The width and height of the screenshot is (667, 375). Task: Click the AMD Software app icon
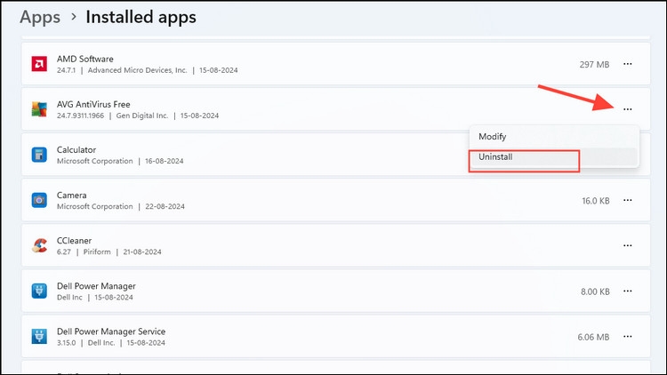coord(39,64)
